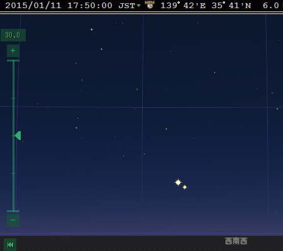Click the bottom end of the zoom slider track
The image size is (283, 251).
coord(13,211)
